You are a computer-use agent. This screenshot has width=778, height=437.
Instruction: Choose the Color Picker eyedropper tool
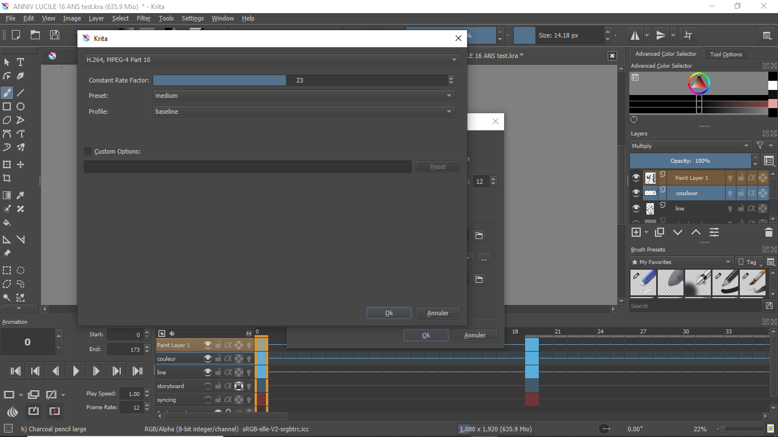click(21, 195)
